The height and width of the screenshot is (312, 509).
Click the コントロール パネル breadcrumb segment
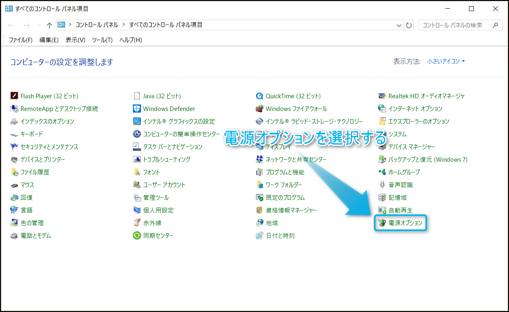point(96,25)
